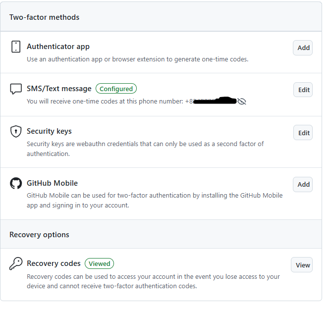Click the GitHub Mobile octocat logo
The width and height of the screenshot is (333, 312).
point(16,183)
